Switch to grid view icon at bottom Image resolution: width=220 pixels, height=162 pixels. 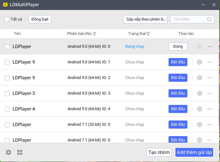point(20,152)
